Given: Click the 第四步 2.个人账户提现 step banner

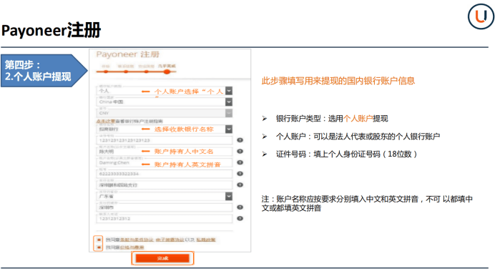Looking at the screenshot, I should pos(44,71).
